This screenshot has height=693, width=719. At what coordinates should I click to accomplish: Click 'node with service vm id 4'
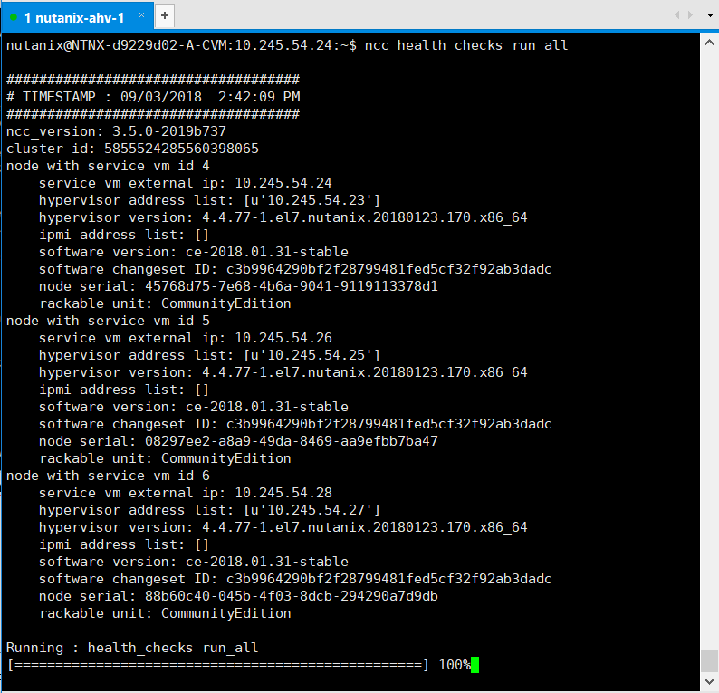[x=108, y=166]
